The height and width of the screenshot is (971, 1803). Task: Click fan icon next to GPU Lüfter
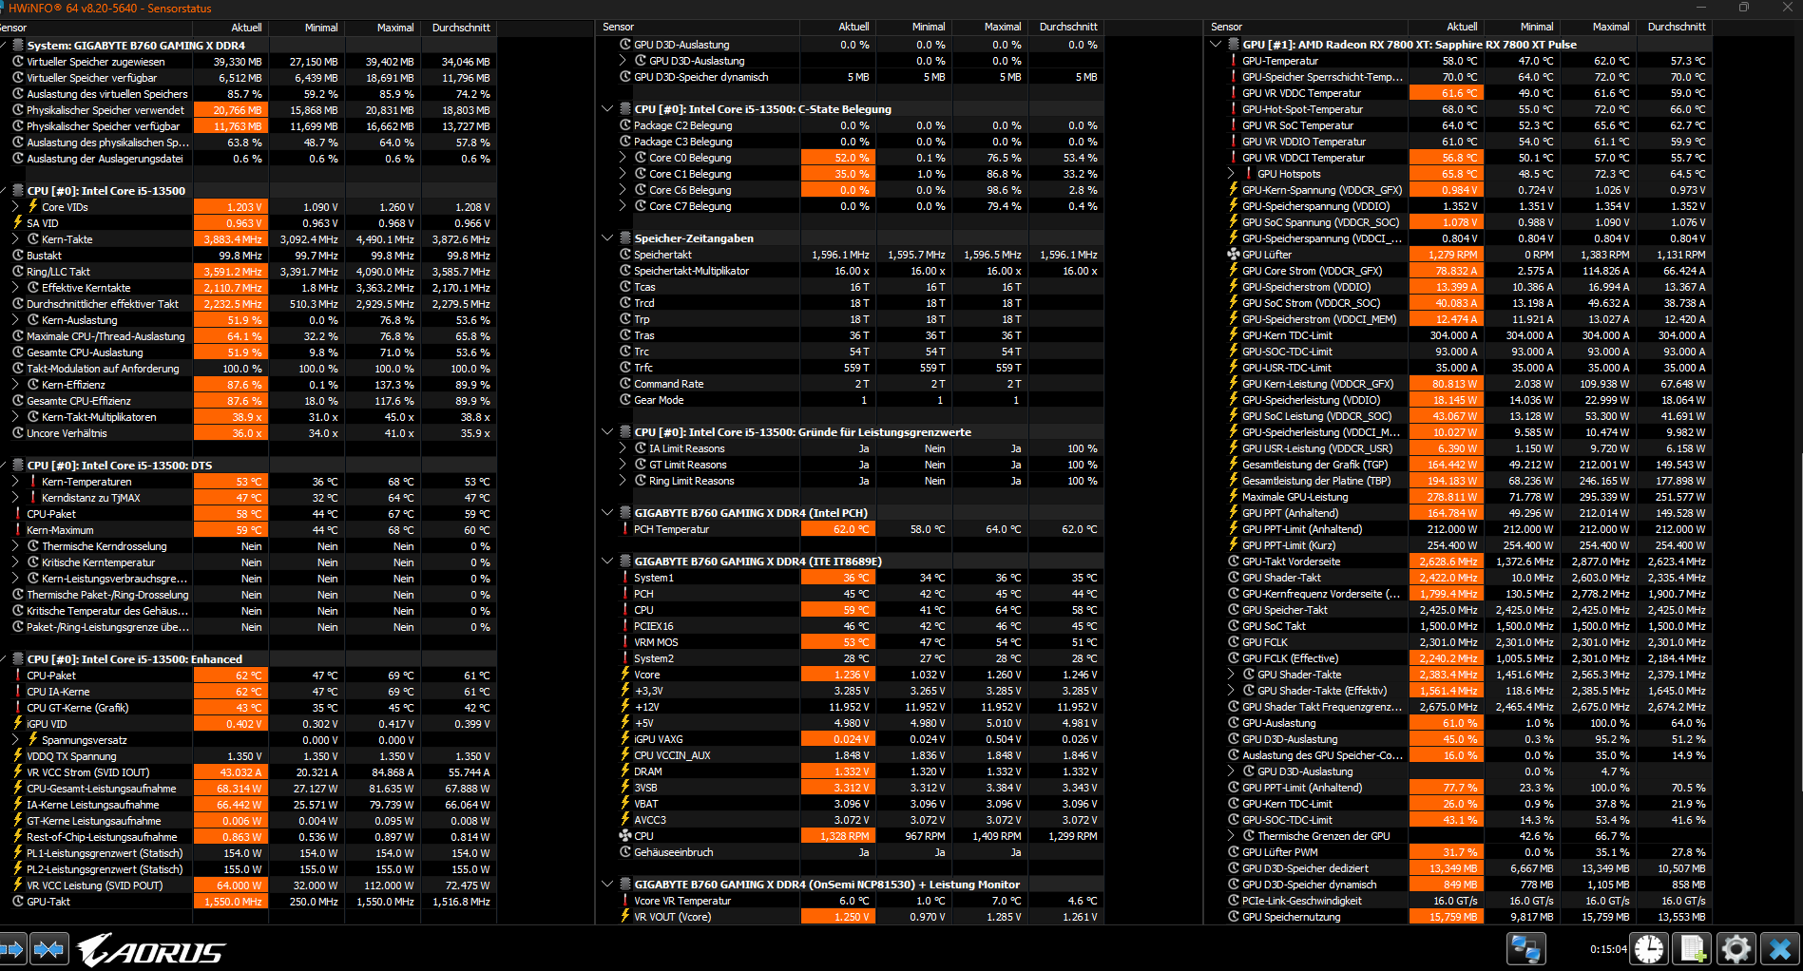pos(1233,255)
